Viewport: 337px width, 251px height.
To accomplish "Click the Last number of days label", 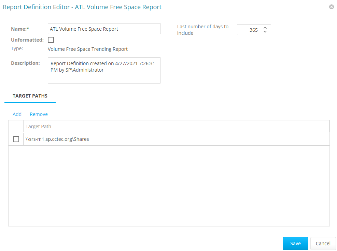I will [202, 30].
